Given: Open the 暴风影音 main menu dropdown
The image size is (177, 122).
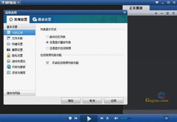Looking at the screenshot, I should click(11, 2).
